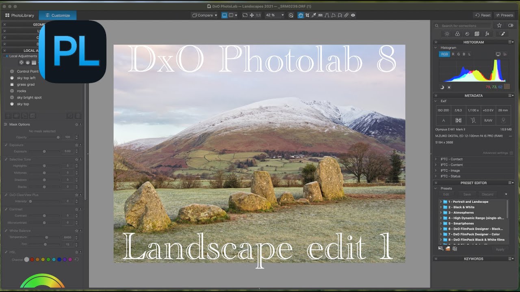Viewport: 520px width, 292px height.
Task: Show Effects fx corrections icon
Action: point(487,34)
